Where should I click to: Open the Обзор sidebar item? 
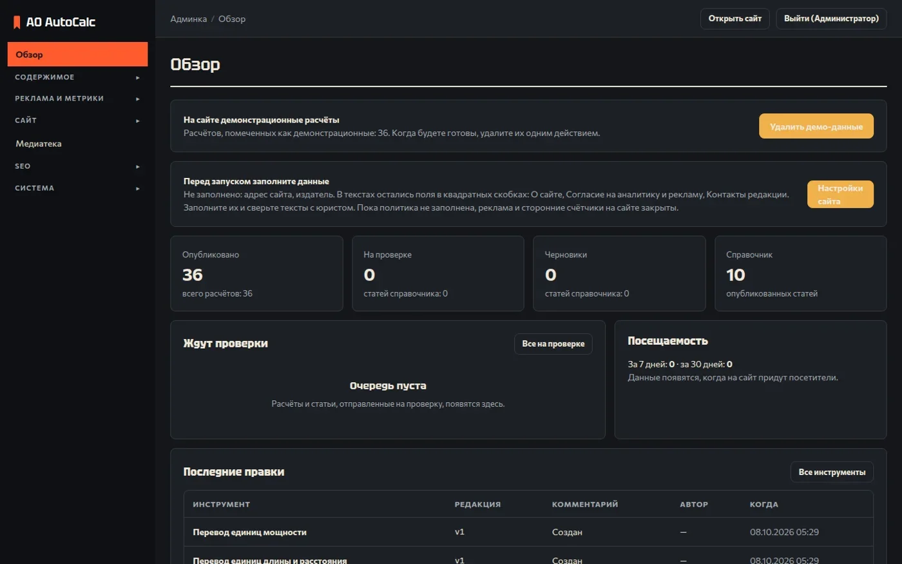(x=77, y=54)
